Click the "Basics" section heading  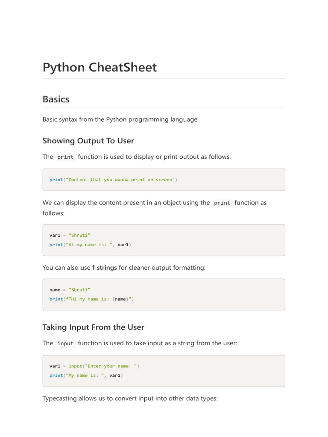click(x=56, y=99)
